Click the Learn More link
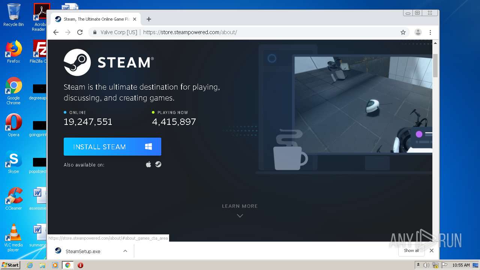The image size is (480, 270). pyautogui.click(x=240, y=206)
